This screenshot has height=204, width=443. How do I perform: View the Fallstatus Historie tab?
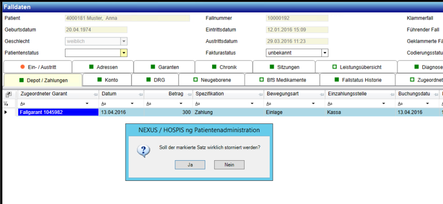[357, 80]
